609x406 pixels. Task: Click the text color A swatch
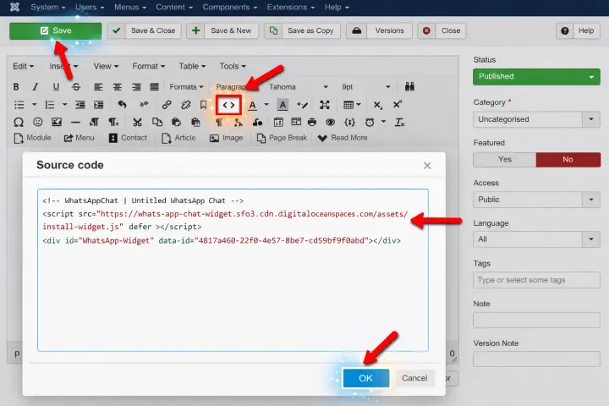252,105
